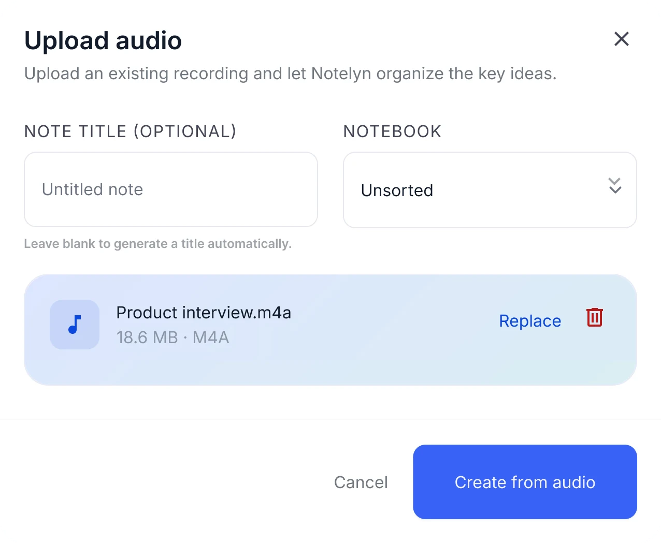The width and height of the screenshot is (661, 543).
Task: Dismiss the dialog using the X icon
Action: 621,39
